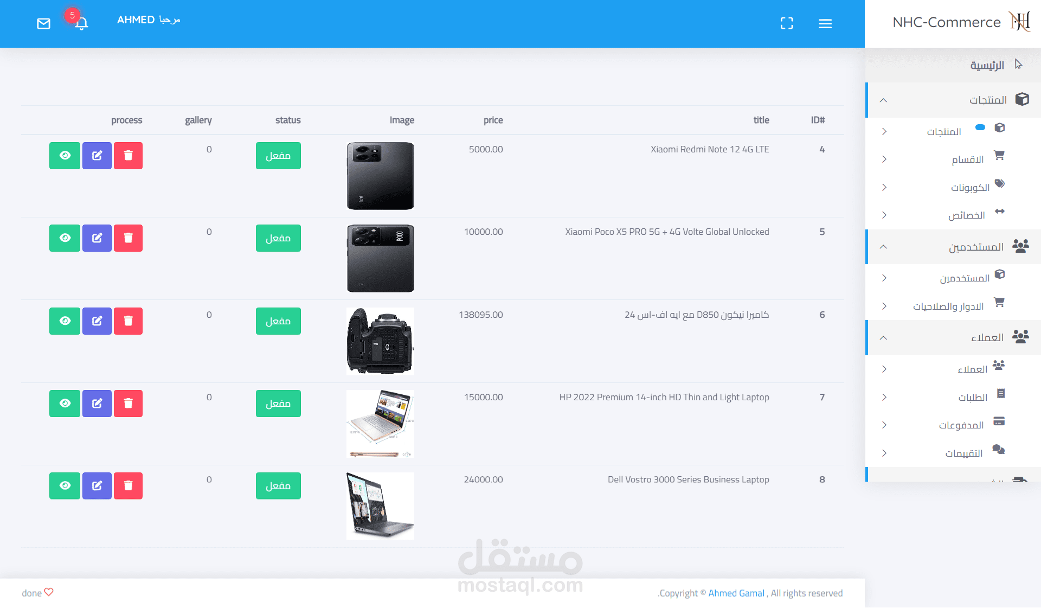This screenshot has width=1041, height=608.
Task: Edit the Xiaomi Poco X5 PRO product
Action: click(97, 238)
